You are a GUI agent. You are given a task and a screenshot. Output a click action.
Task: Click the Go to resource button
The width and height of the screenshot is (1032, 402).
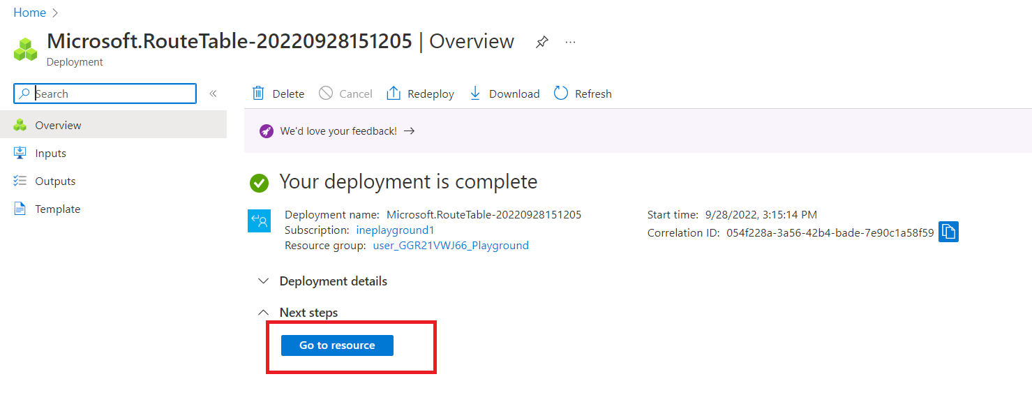click(337, 345)
